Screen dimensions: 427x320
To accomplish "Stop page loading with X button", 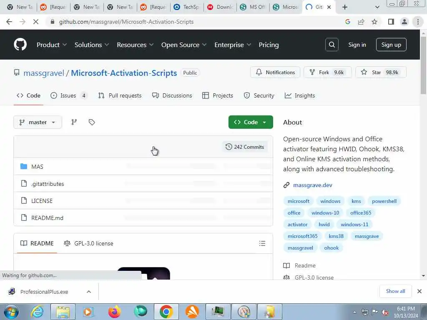I will click(35, 22).
